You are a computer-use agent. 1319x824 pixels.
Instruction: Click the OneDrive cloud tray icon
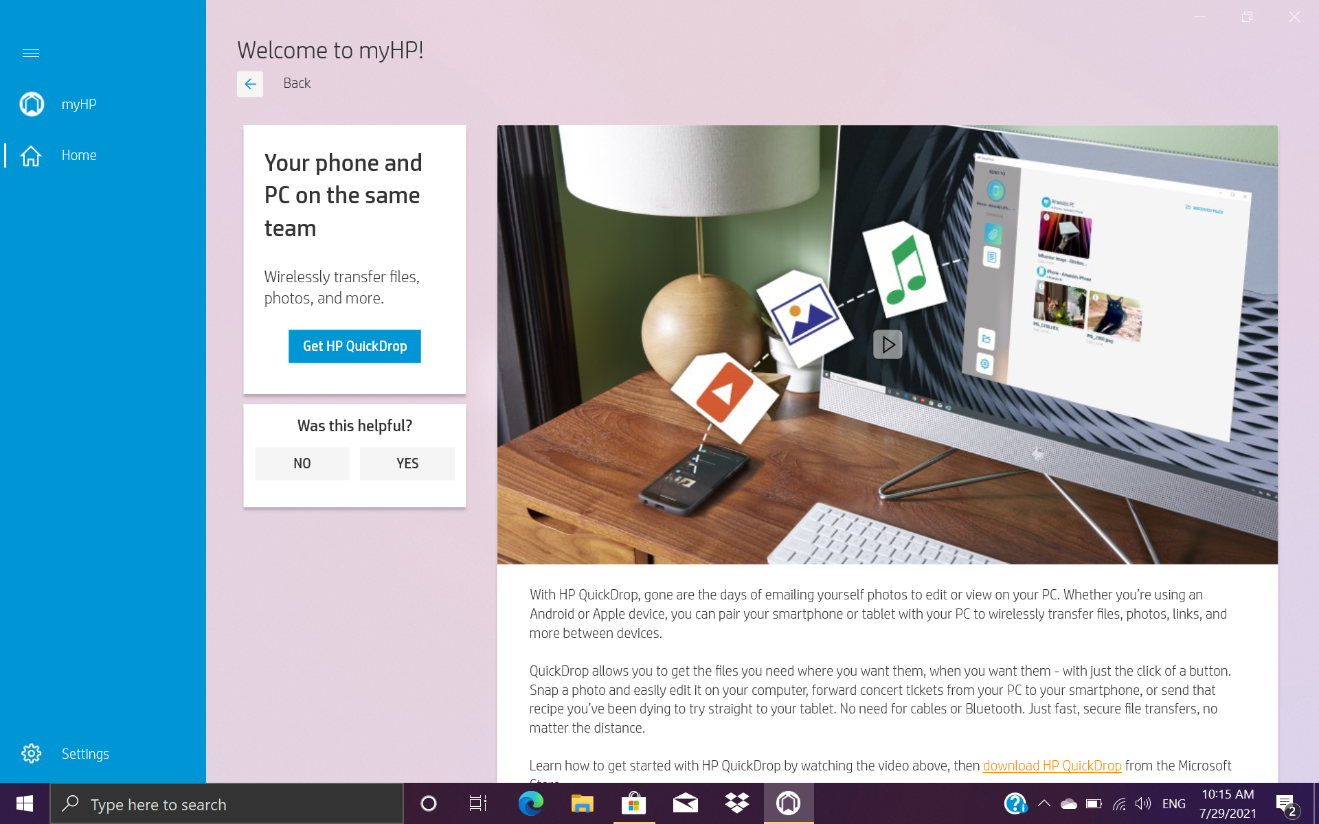pyautogui.click(x=1069, y=803)
